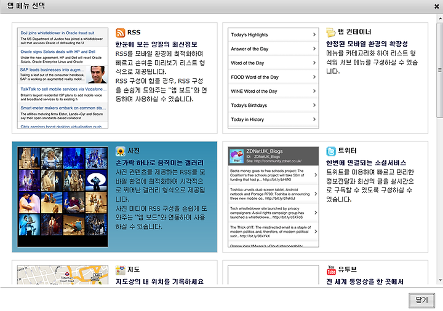The image size is (443, 311).
Task: Click the map preview thumbnail
Action: pos(63,275)
